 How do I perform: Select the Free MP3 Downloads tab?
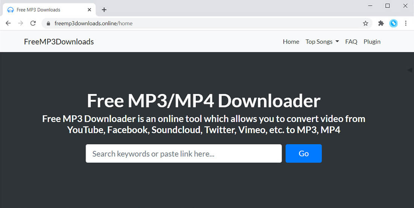pyautogui.click(x=49, y=10)
